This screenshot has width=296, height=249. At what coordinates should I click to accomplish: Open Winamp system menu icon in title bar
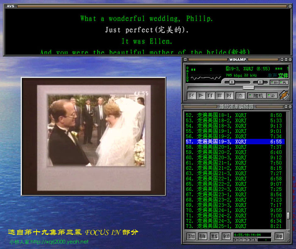tap(185, 60)
